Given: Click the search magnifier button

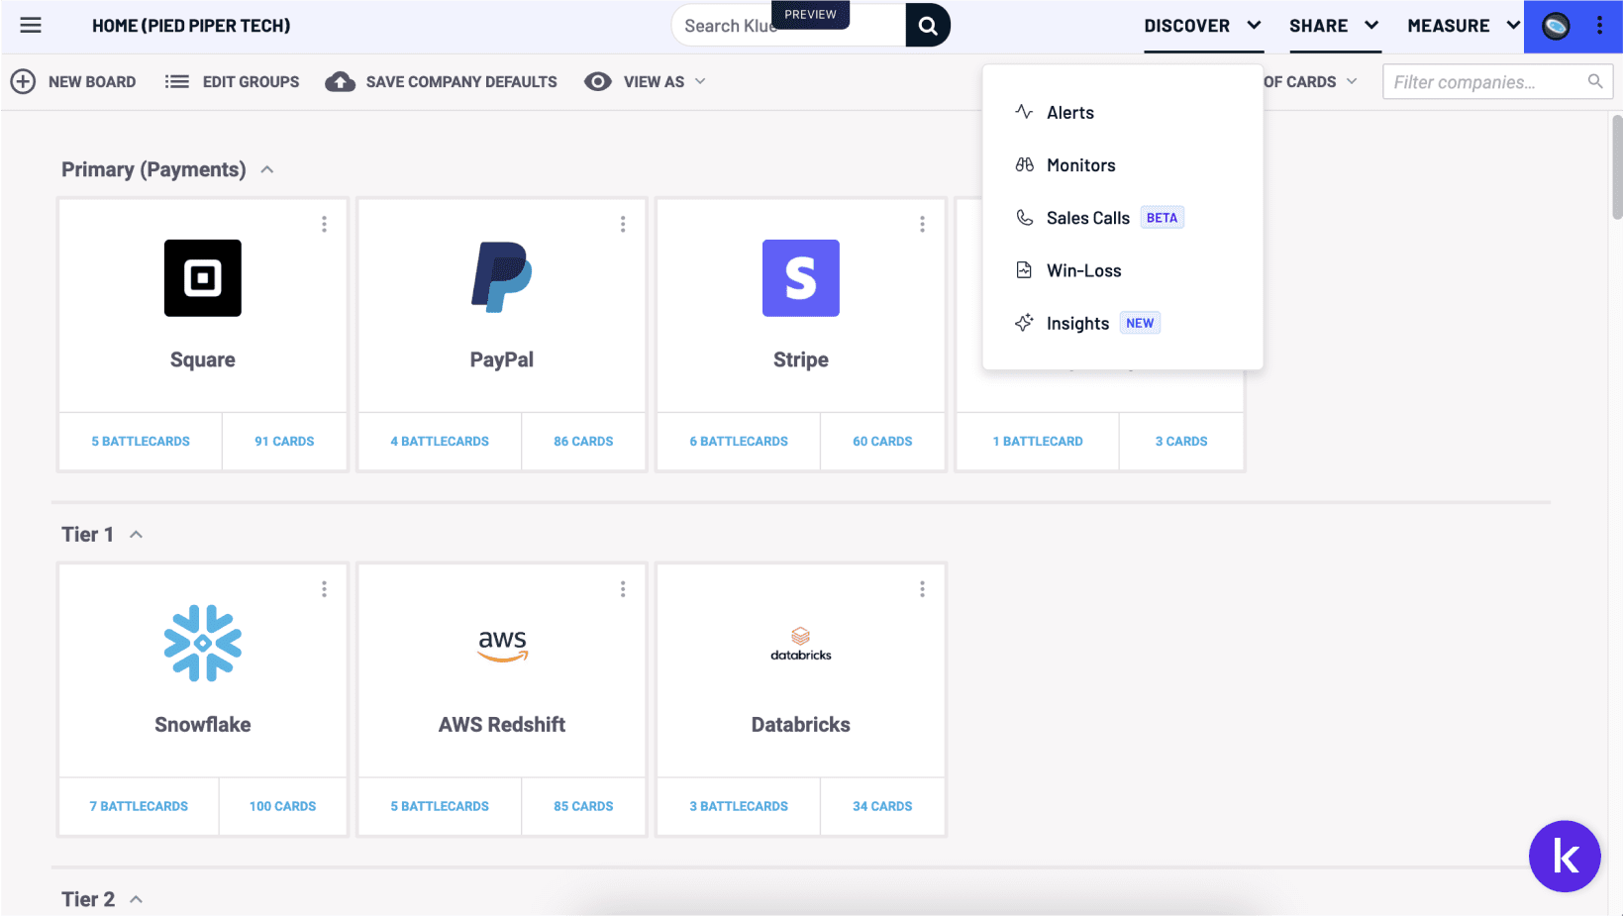Looking at the screenshot, I should coord(928,26).
